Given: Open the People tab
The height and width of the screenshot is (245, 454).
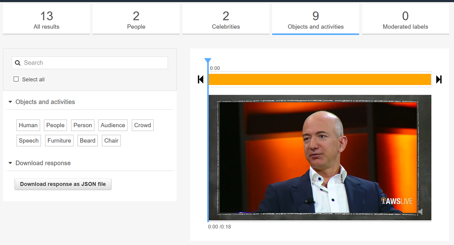Looking at the screenshot, I should 136,19.
